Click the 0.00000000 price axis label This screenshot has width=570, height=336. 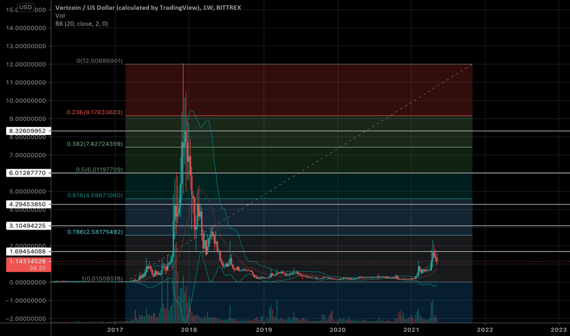(x=26, y=282)
